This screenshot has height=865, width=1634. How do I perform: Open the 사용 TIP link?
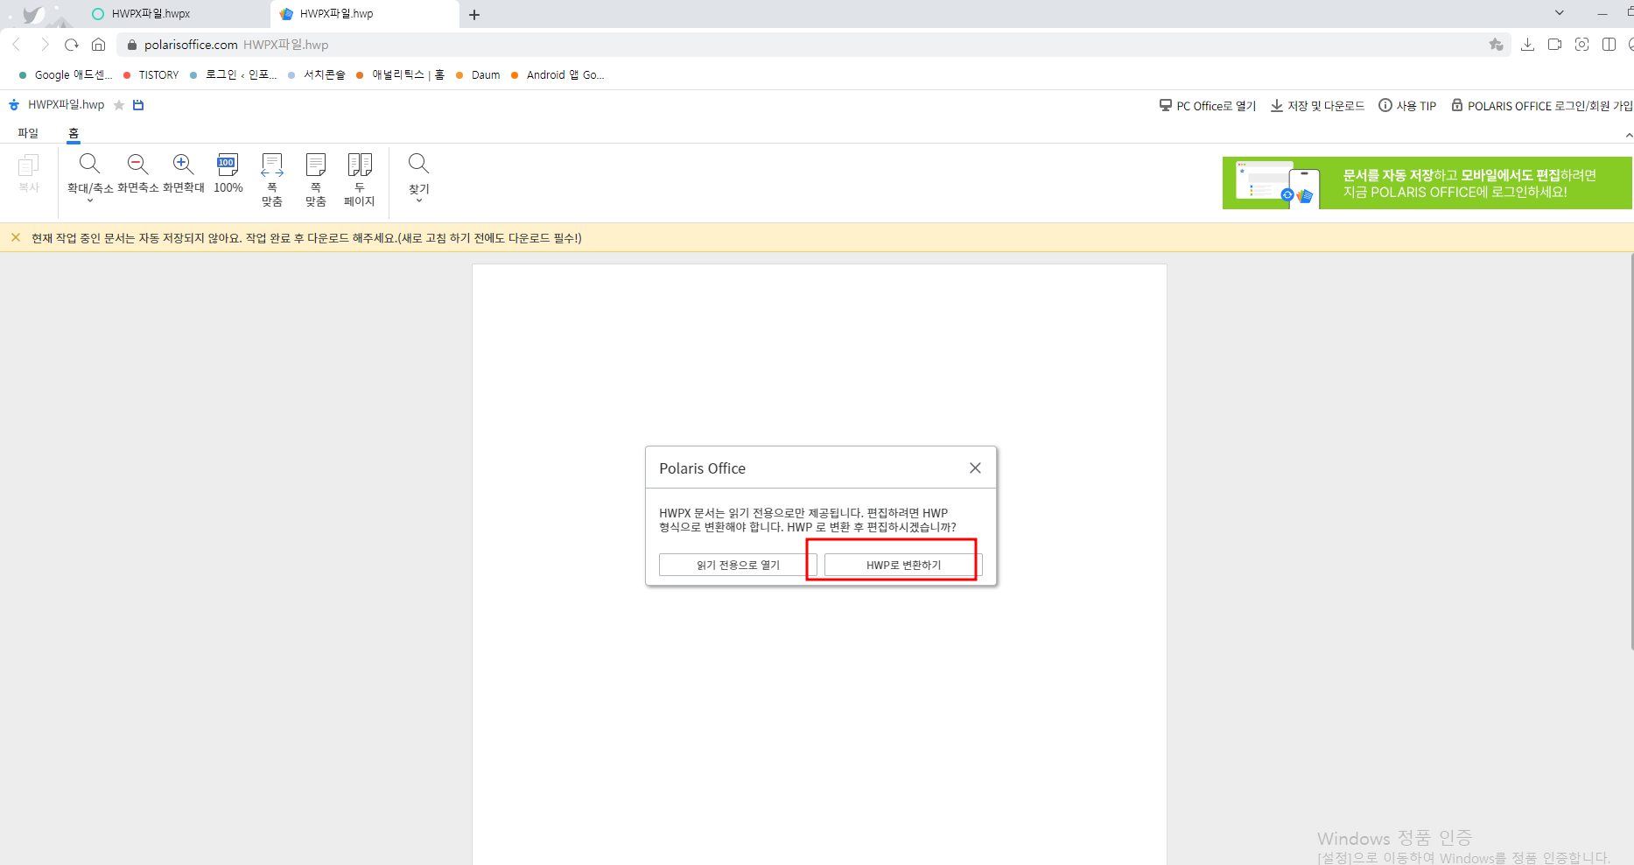(1407, 106)
